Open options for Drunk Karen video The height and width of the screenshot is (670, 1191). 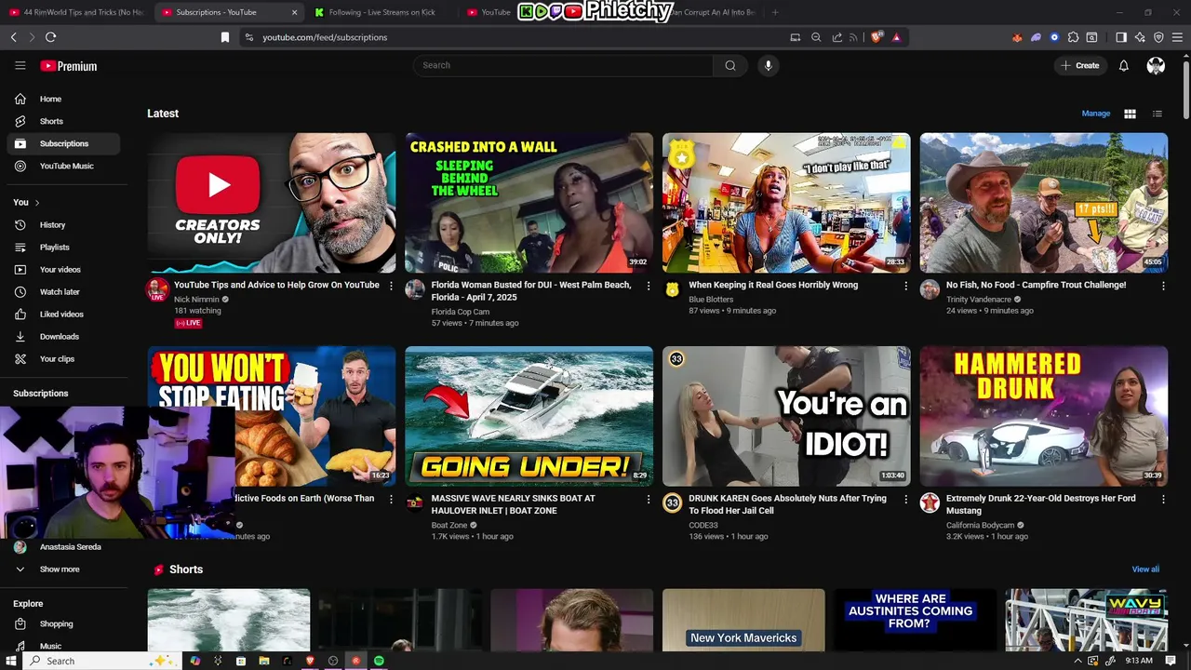point(906,500)
